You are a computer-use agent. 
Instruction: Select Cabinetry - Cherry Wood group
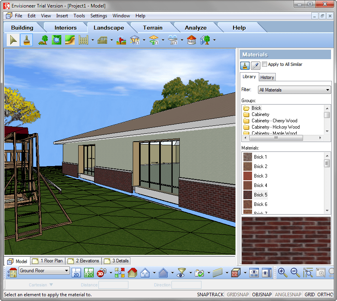[274, 121]
